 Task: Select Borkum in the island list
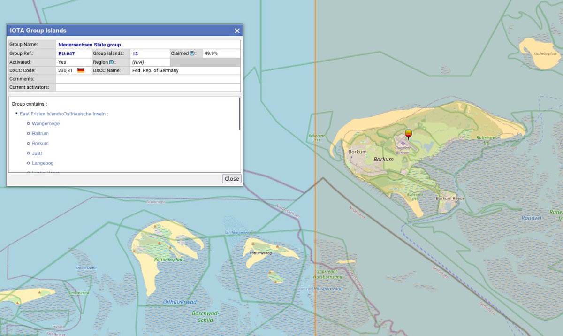click(40, 144)
